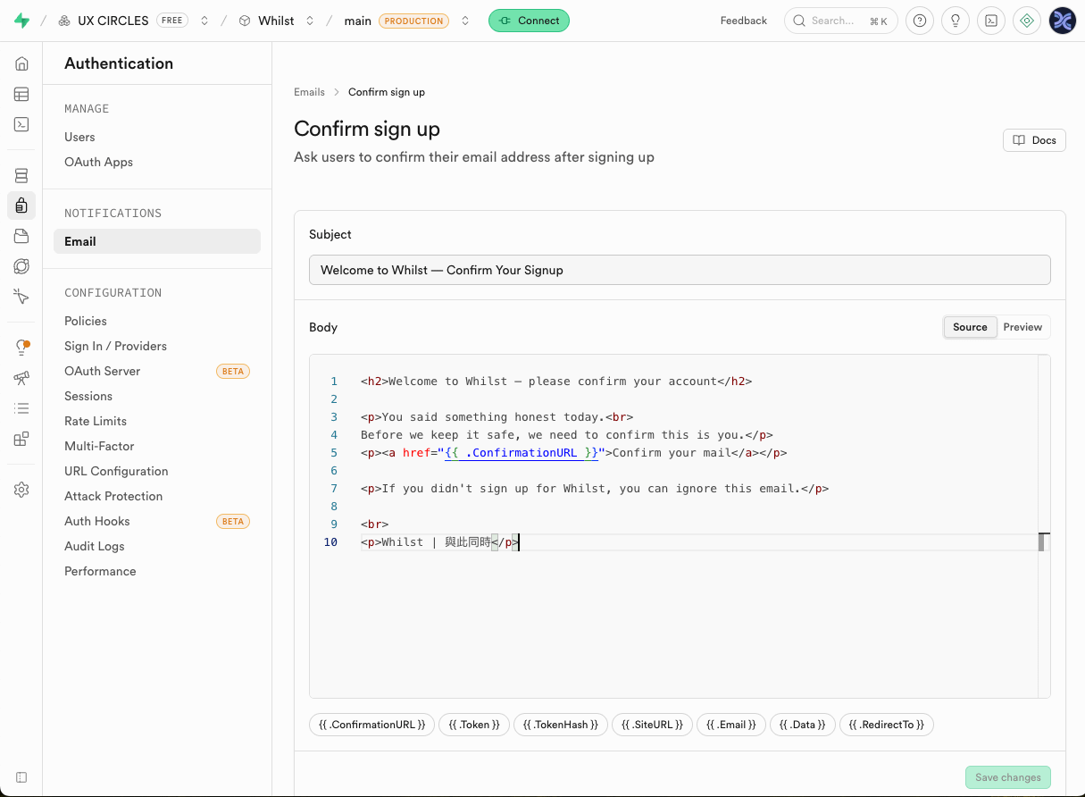Click the h2 Welcome line in editor
Image resolution: width=1085 pixels, height=797 pixels.
pyautogui.click(x=556, y=382)
